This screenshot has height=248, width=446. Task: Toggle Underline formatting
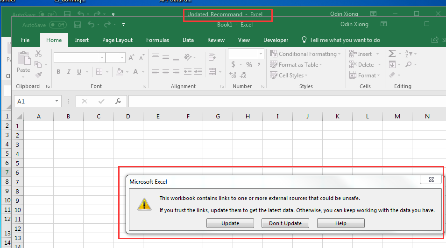click(x=79, y=72)
